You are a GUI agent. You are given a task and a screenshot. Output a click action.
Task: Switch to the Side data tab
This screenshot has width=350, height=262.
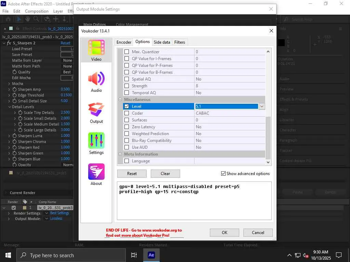point(162,42)
